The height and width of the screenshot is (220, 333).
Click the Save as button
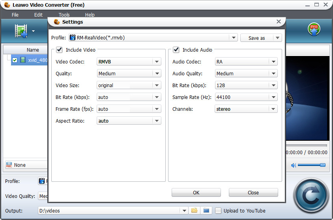click(257, 38)
